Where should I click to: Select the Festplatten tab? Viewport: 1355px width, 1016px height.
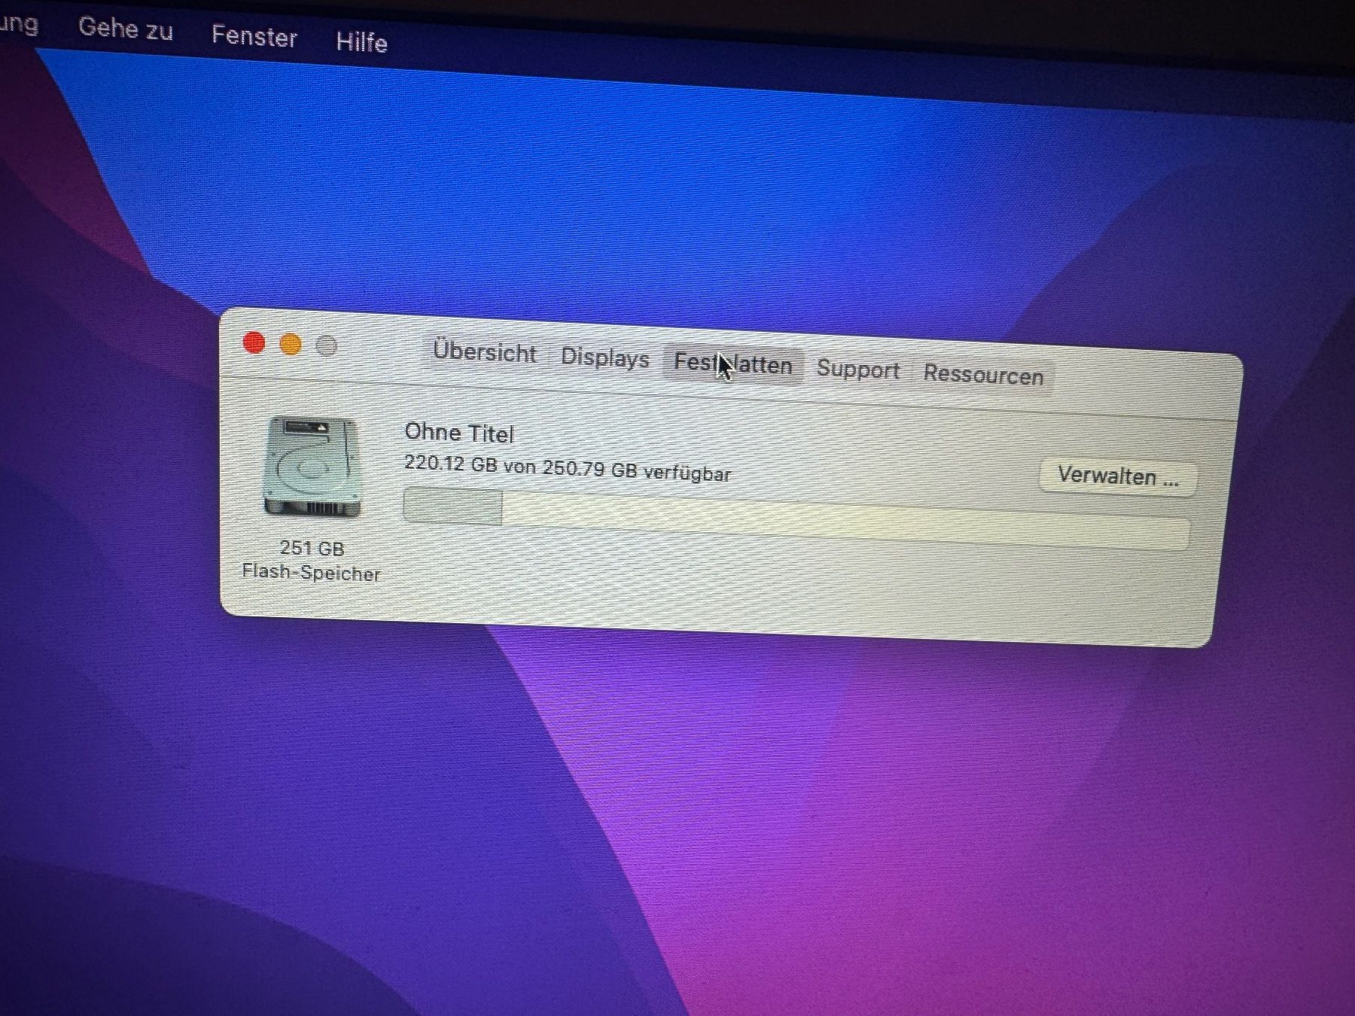click(733, 365)
